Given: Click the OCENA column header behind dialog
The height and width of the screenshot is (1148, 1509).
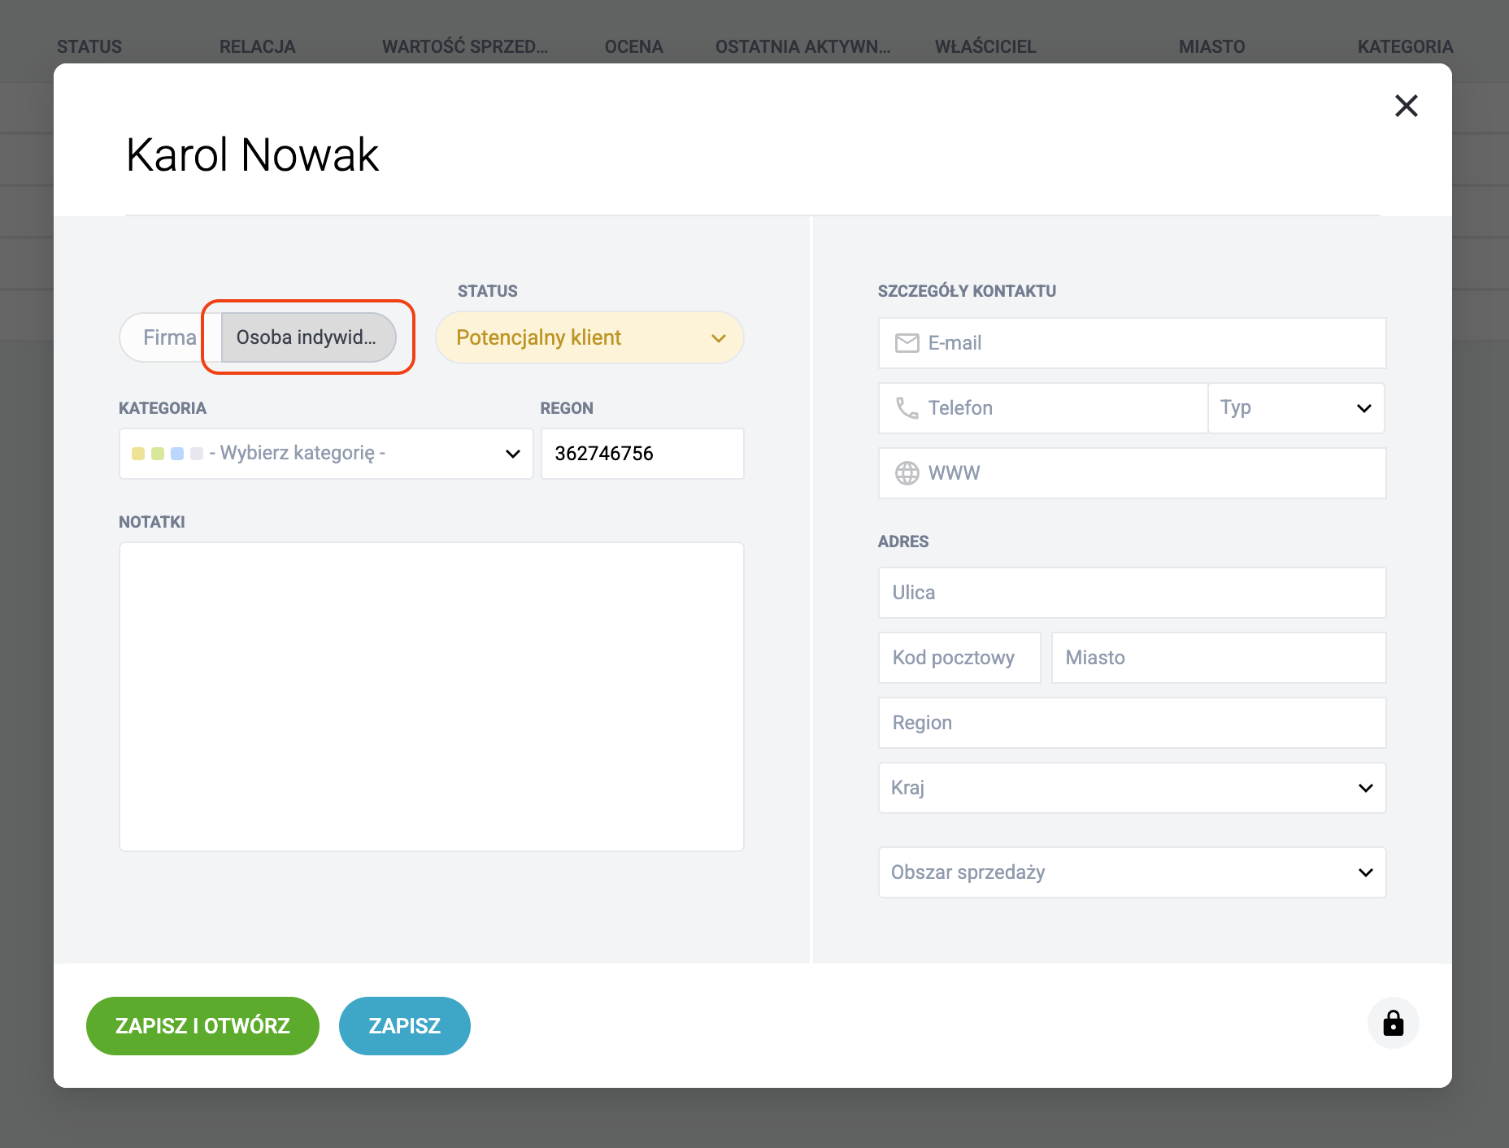Looking at the screenshot, I should [x=634, y=46].
